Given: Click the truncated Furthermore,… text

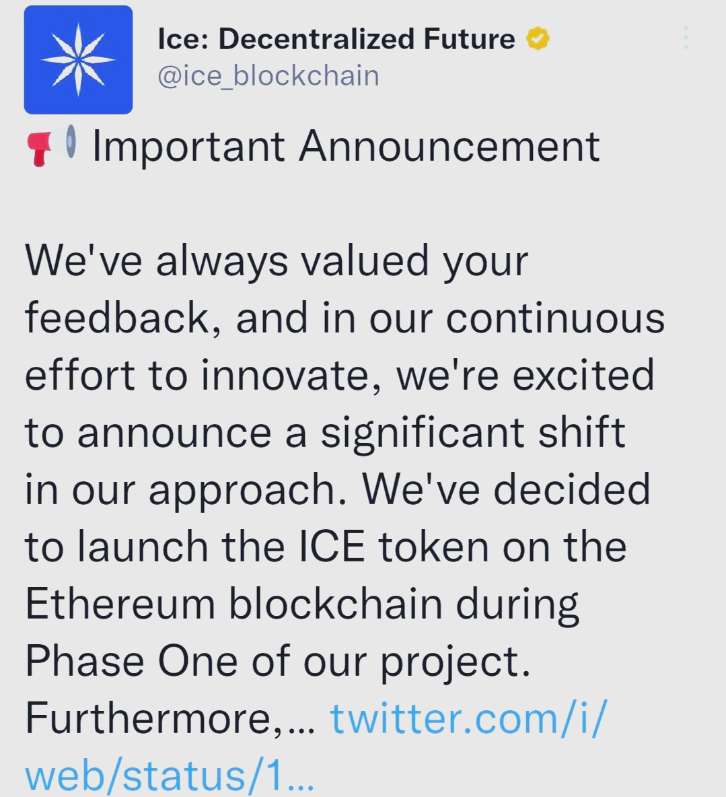Looking at the screenshot, I should [x=170, y=718].
